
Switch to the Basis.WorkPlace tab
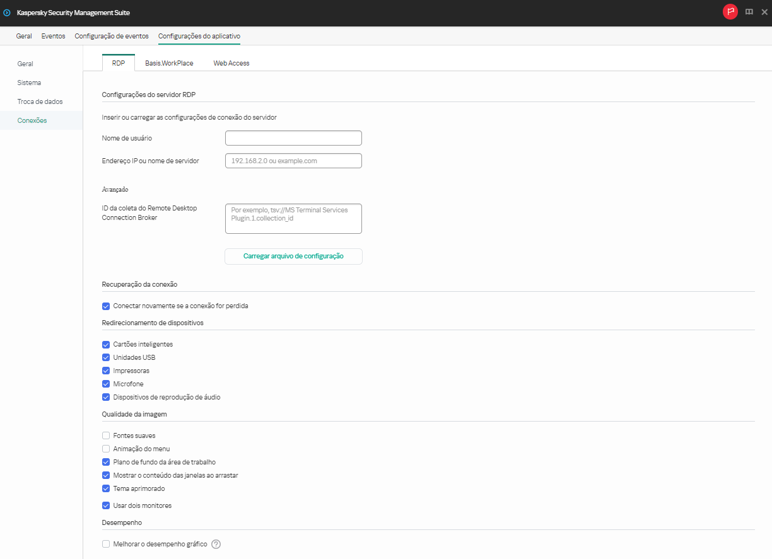click(169, 63)
